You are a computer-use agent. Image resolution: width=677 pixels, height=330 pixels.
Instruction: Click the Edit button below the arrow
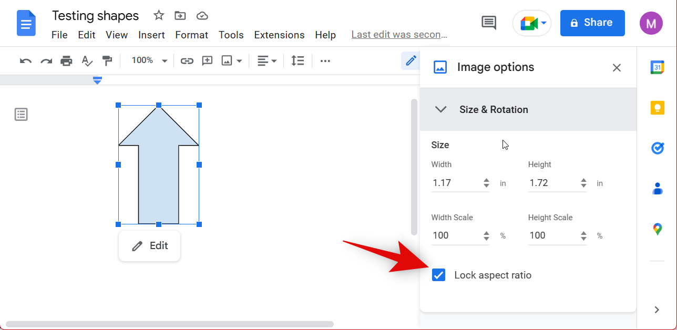(150, 246)
